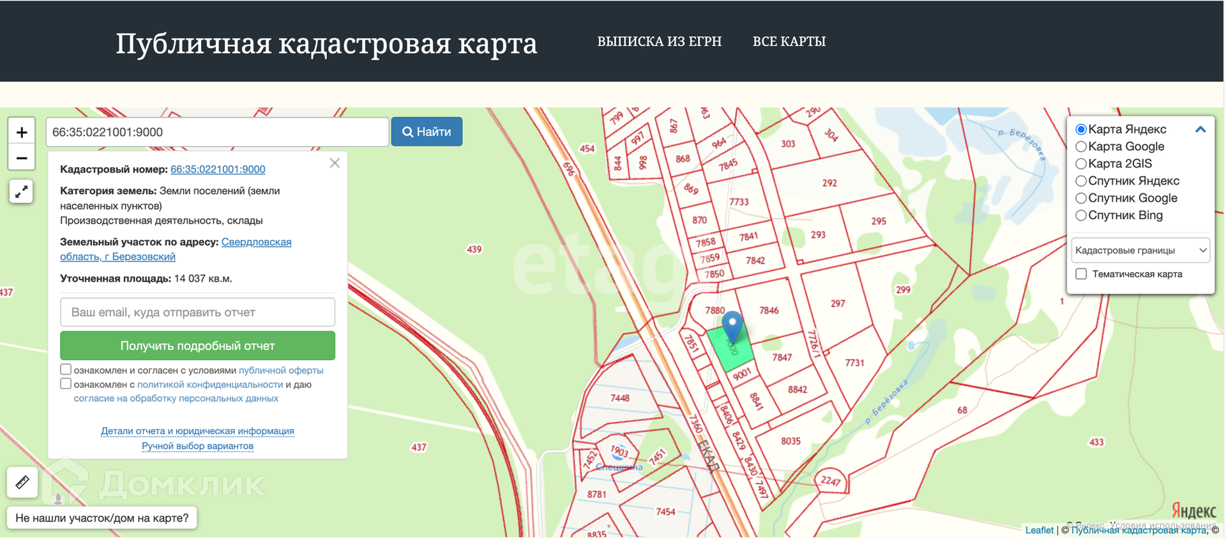Click Получить подробный отчет button

pyautogui.click(x=197, y=345)
